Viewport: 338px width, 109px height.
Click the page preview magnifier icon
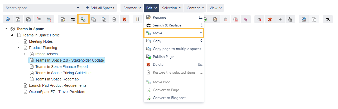click(x=304, y=19)
